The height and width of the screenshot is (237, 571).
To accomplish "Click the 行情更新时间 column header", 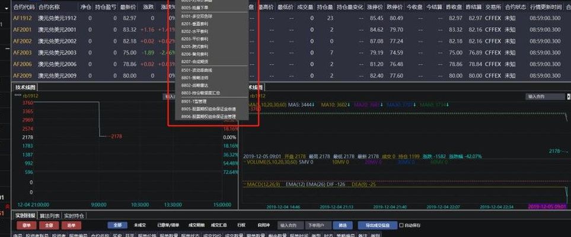I will 546,7.
